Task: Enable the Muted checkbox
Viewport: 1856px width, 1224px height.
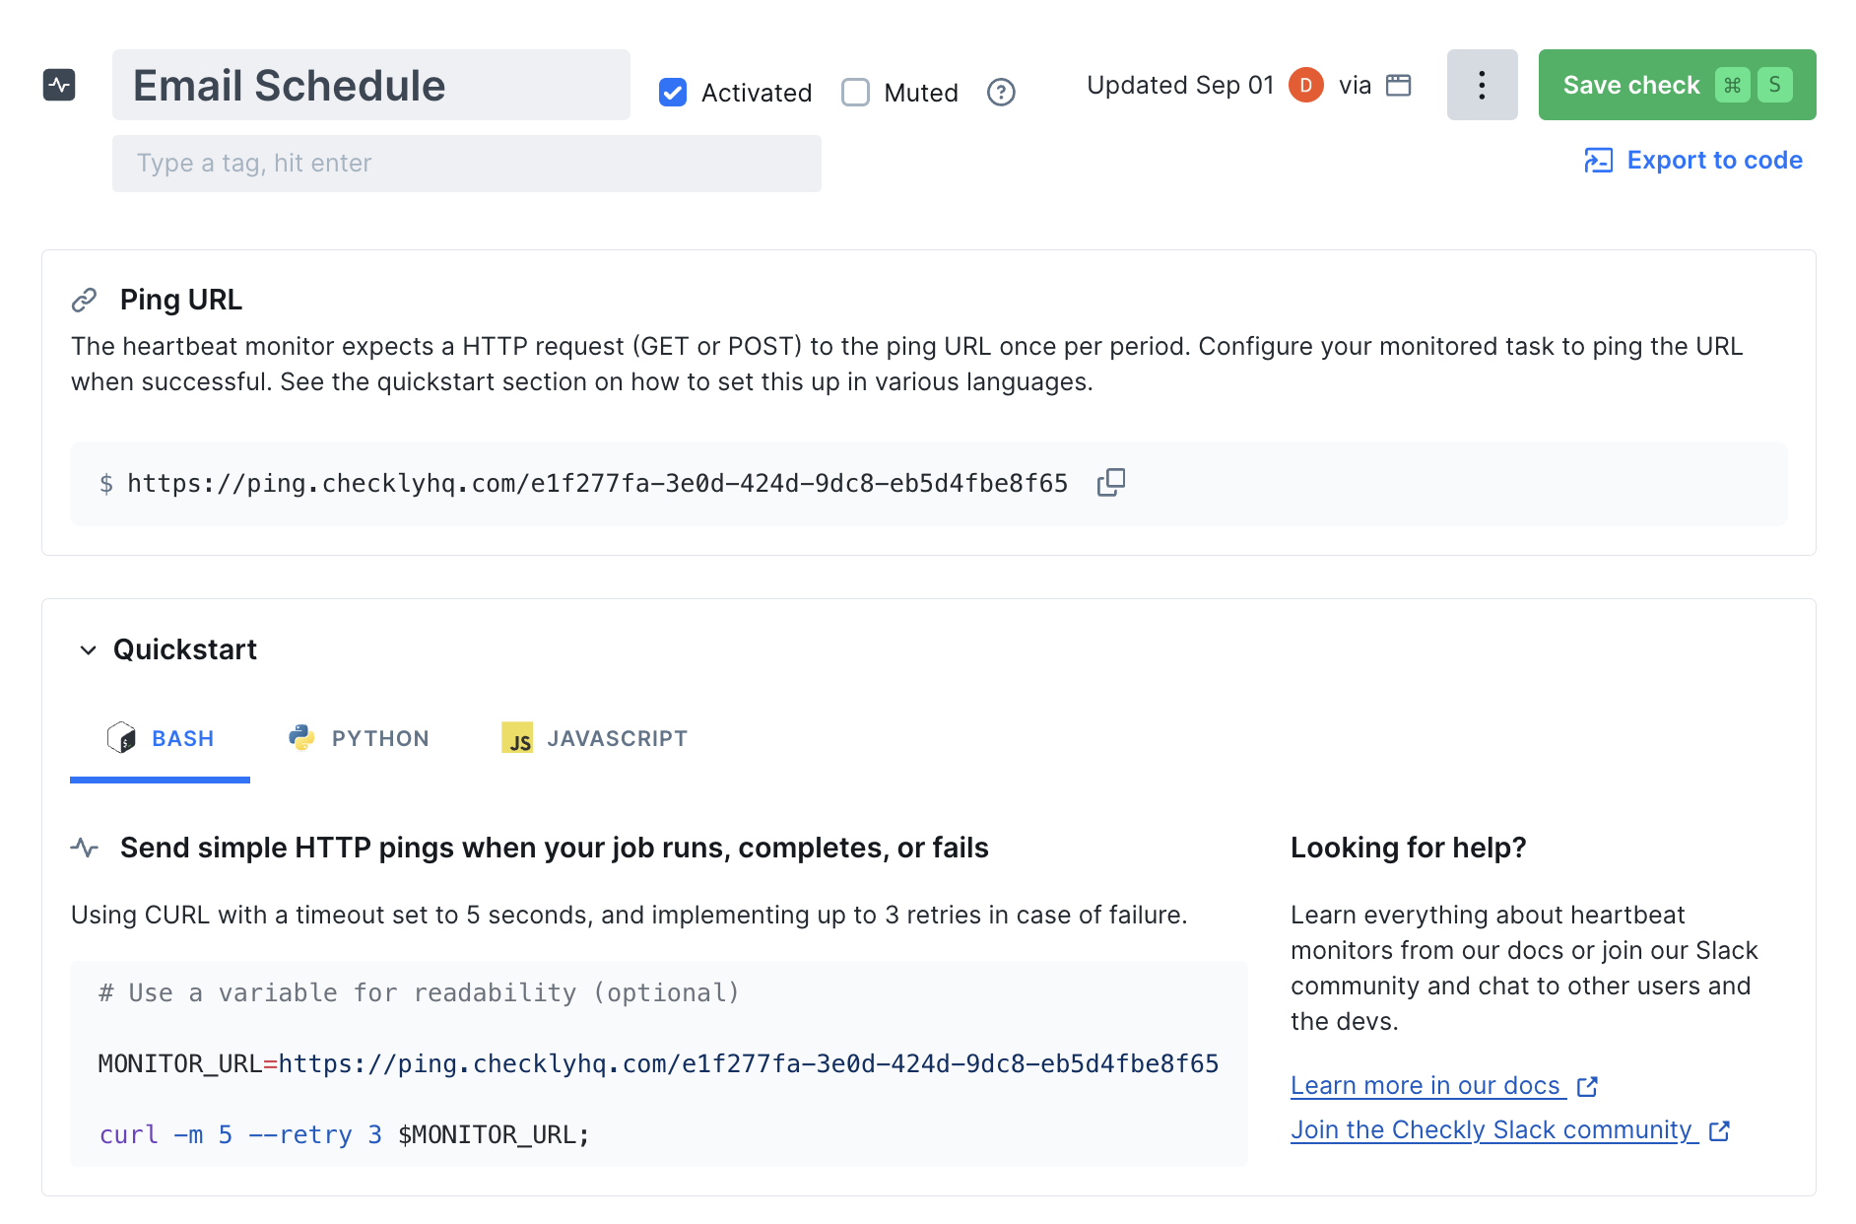Action: click(x=855, y=93)
